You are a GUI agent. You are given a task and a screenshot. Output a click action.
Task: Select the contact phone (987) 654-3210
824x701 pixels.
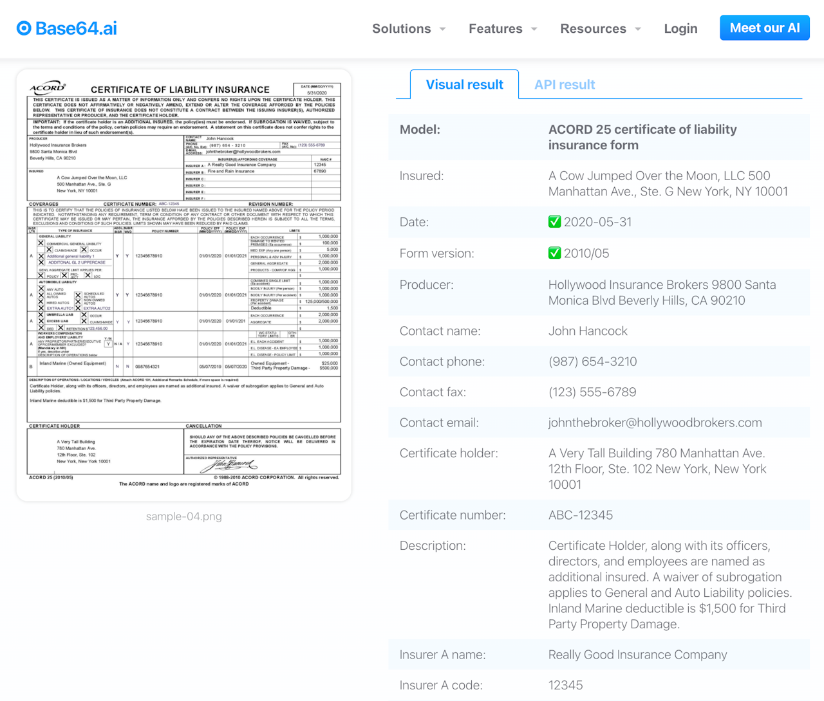point(593,361)
